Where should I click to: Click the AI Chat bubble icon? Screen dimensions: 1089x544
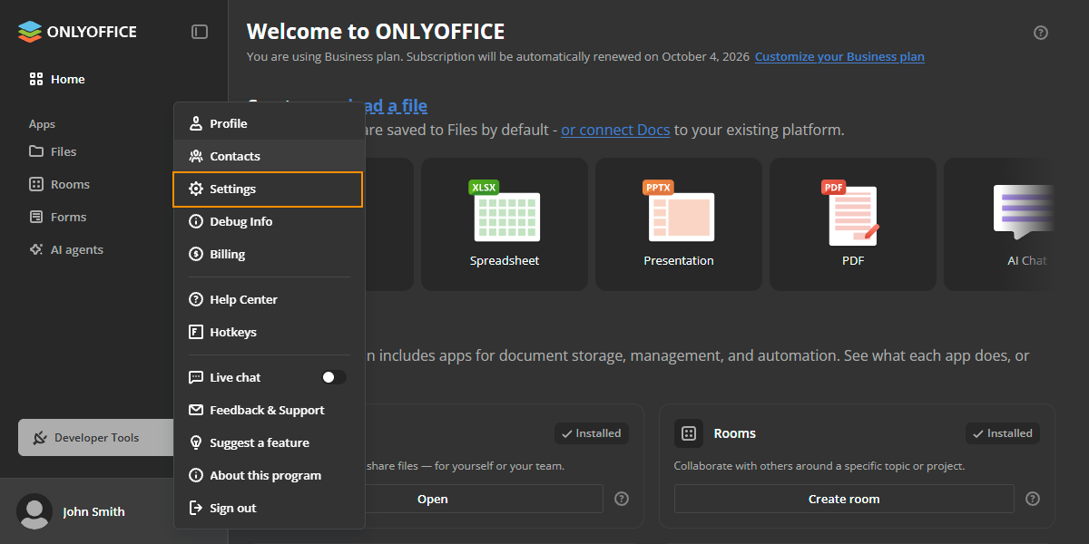1024,212
